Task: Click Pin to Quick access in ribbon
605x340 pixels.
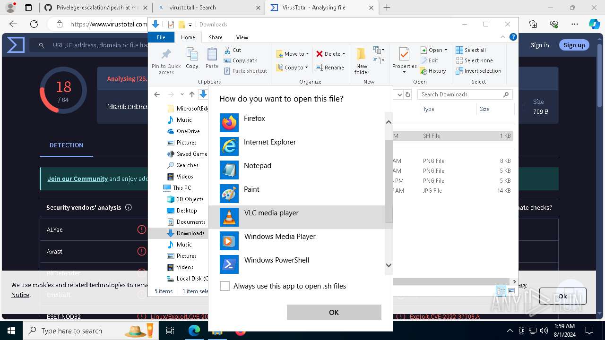Action: [x=166, y=61]
